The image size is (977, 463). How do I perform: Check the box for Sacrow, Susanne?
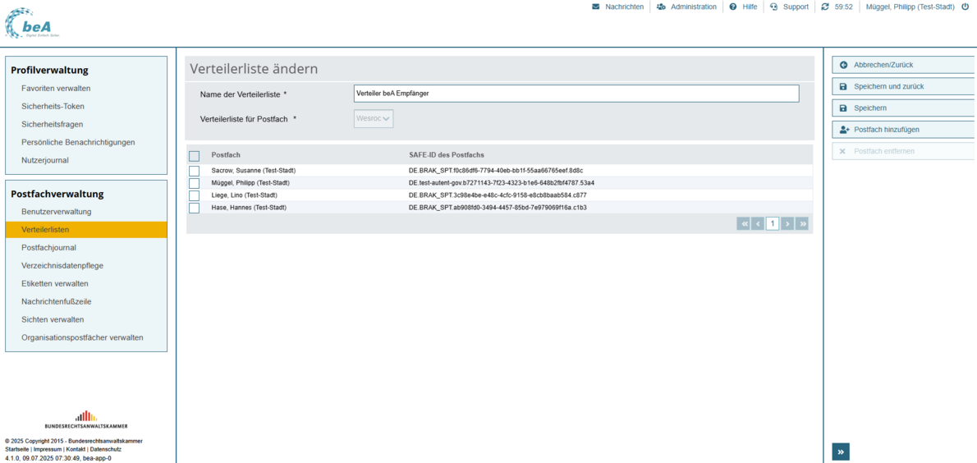point(194,171)
